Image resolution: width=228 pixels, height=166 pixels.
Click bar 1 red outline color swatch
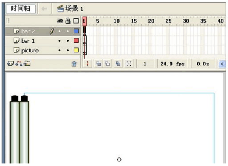[76, 40]
